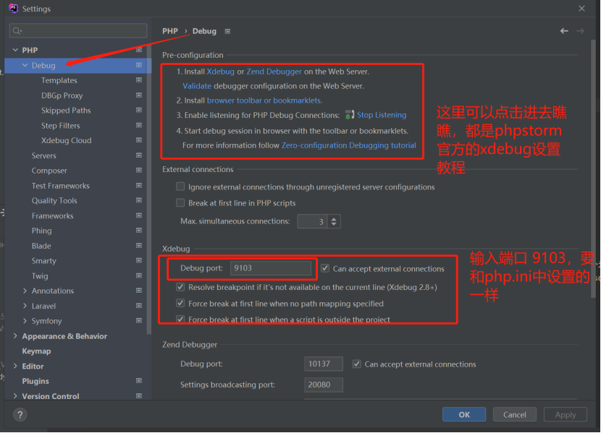This screenshot has height=433, width=601.
Task: Click project settings icon beside Laravel
Action: point(139,306)
